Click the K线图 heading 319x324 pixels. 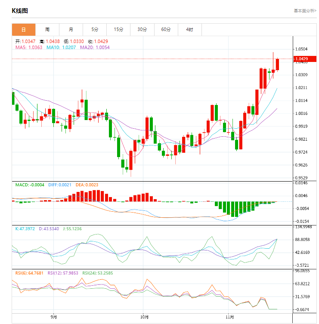[20, 11]
